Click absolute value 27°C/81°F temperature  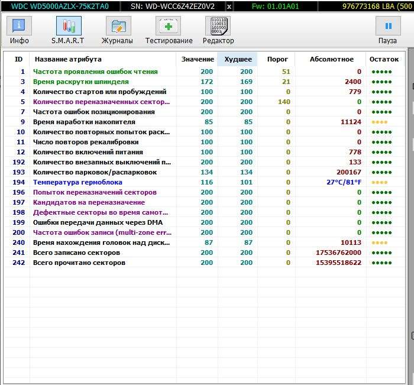(344, 182)
